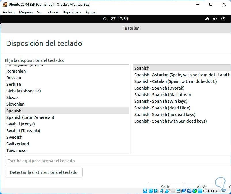Open the Máquina menu

coord(26,12)
